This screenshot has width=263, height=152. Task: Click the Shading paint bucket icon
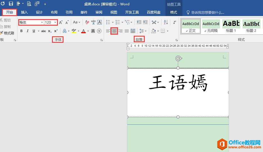[x=153, y=31]
